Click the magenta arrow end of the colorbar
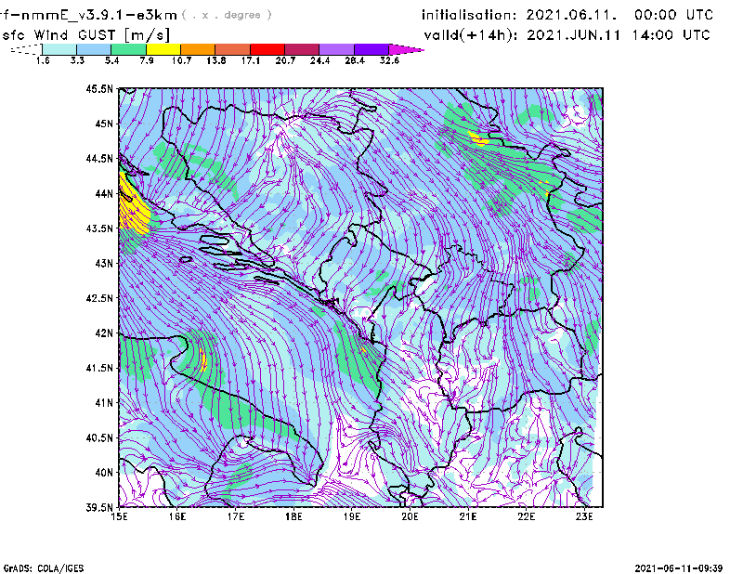 coord(405,49)
